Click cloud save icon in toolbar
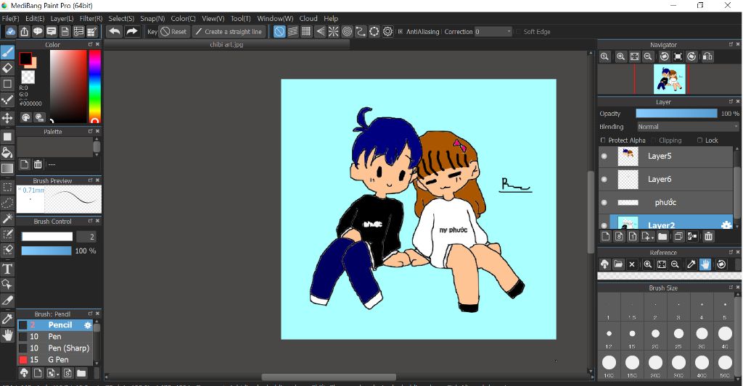743x386 pixels. coord(10,32)
